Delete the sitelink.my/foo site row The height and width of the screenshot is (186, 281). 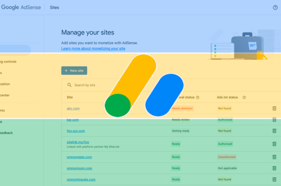point(274,144)
